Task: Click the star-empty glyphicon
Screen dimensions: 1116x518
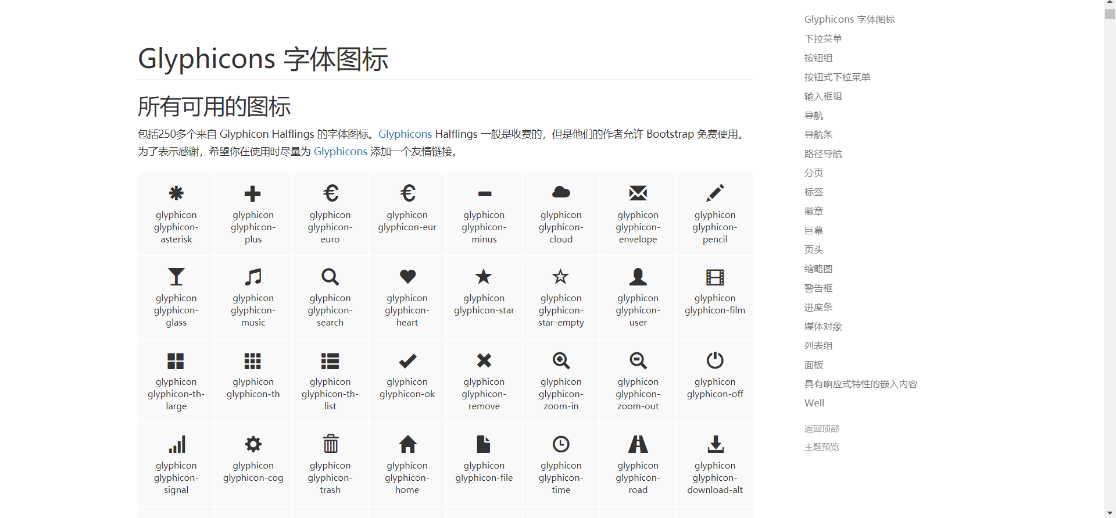Action: pos(561,276)
